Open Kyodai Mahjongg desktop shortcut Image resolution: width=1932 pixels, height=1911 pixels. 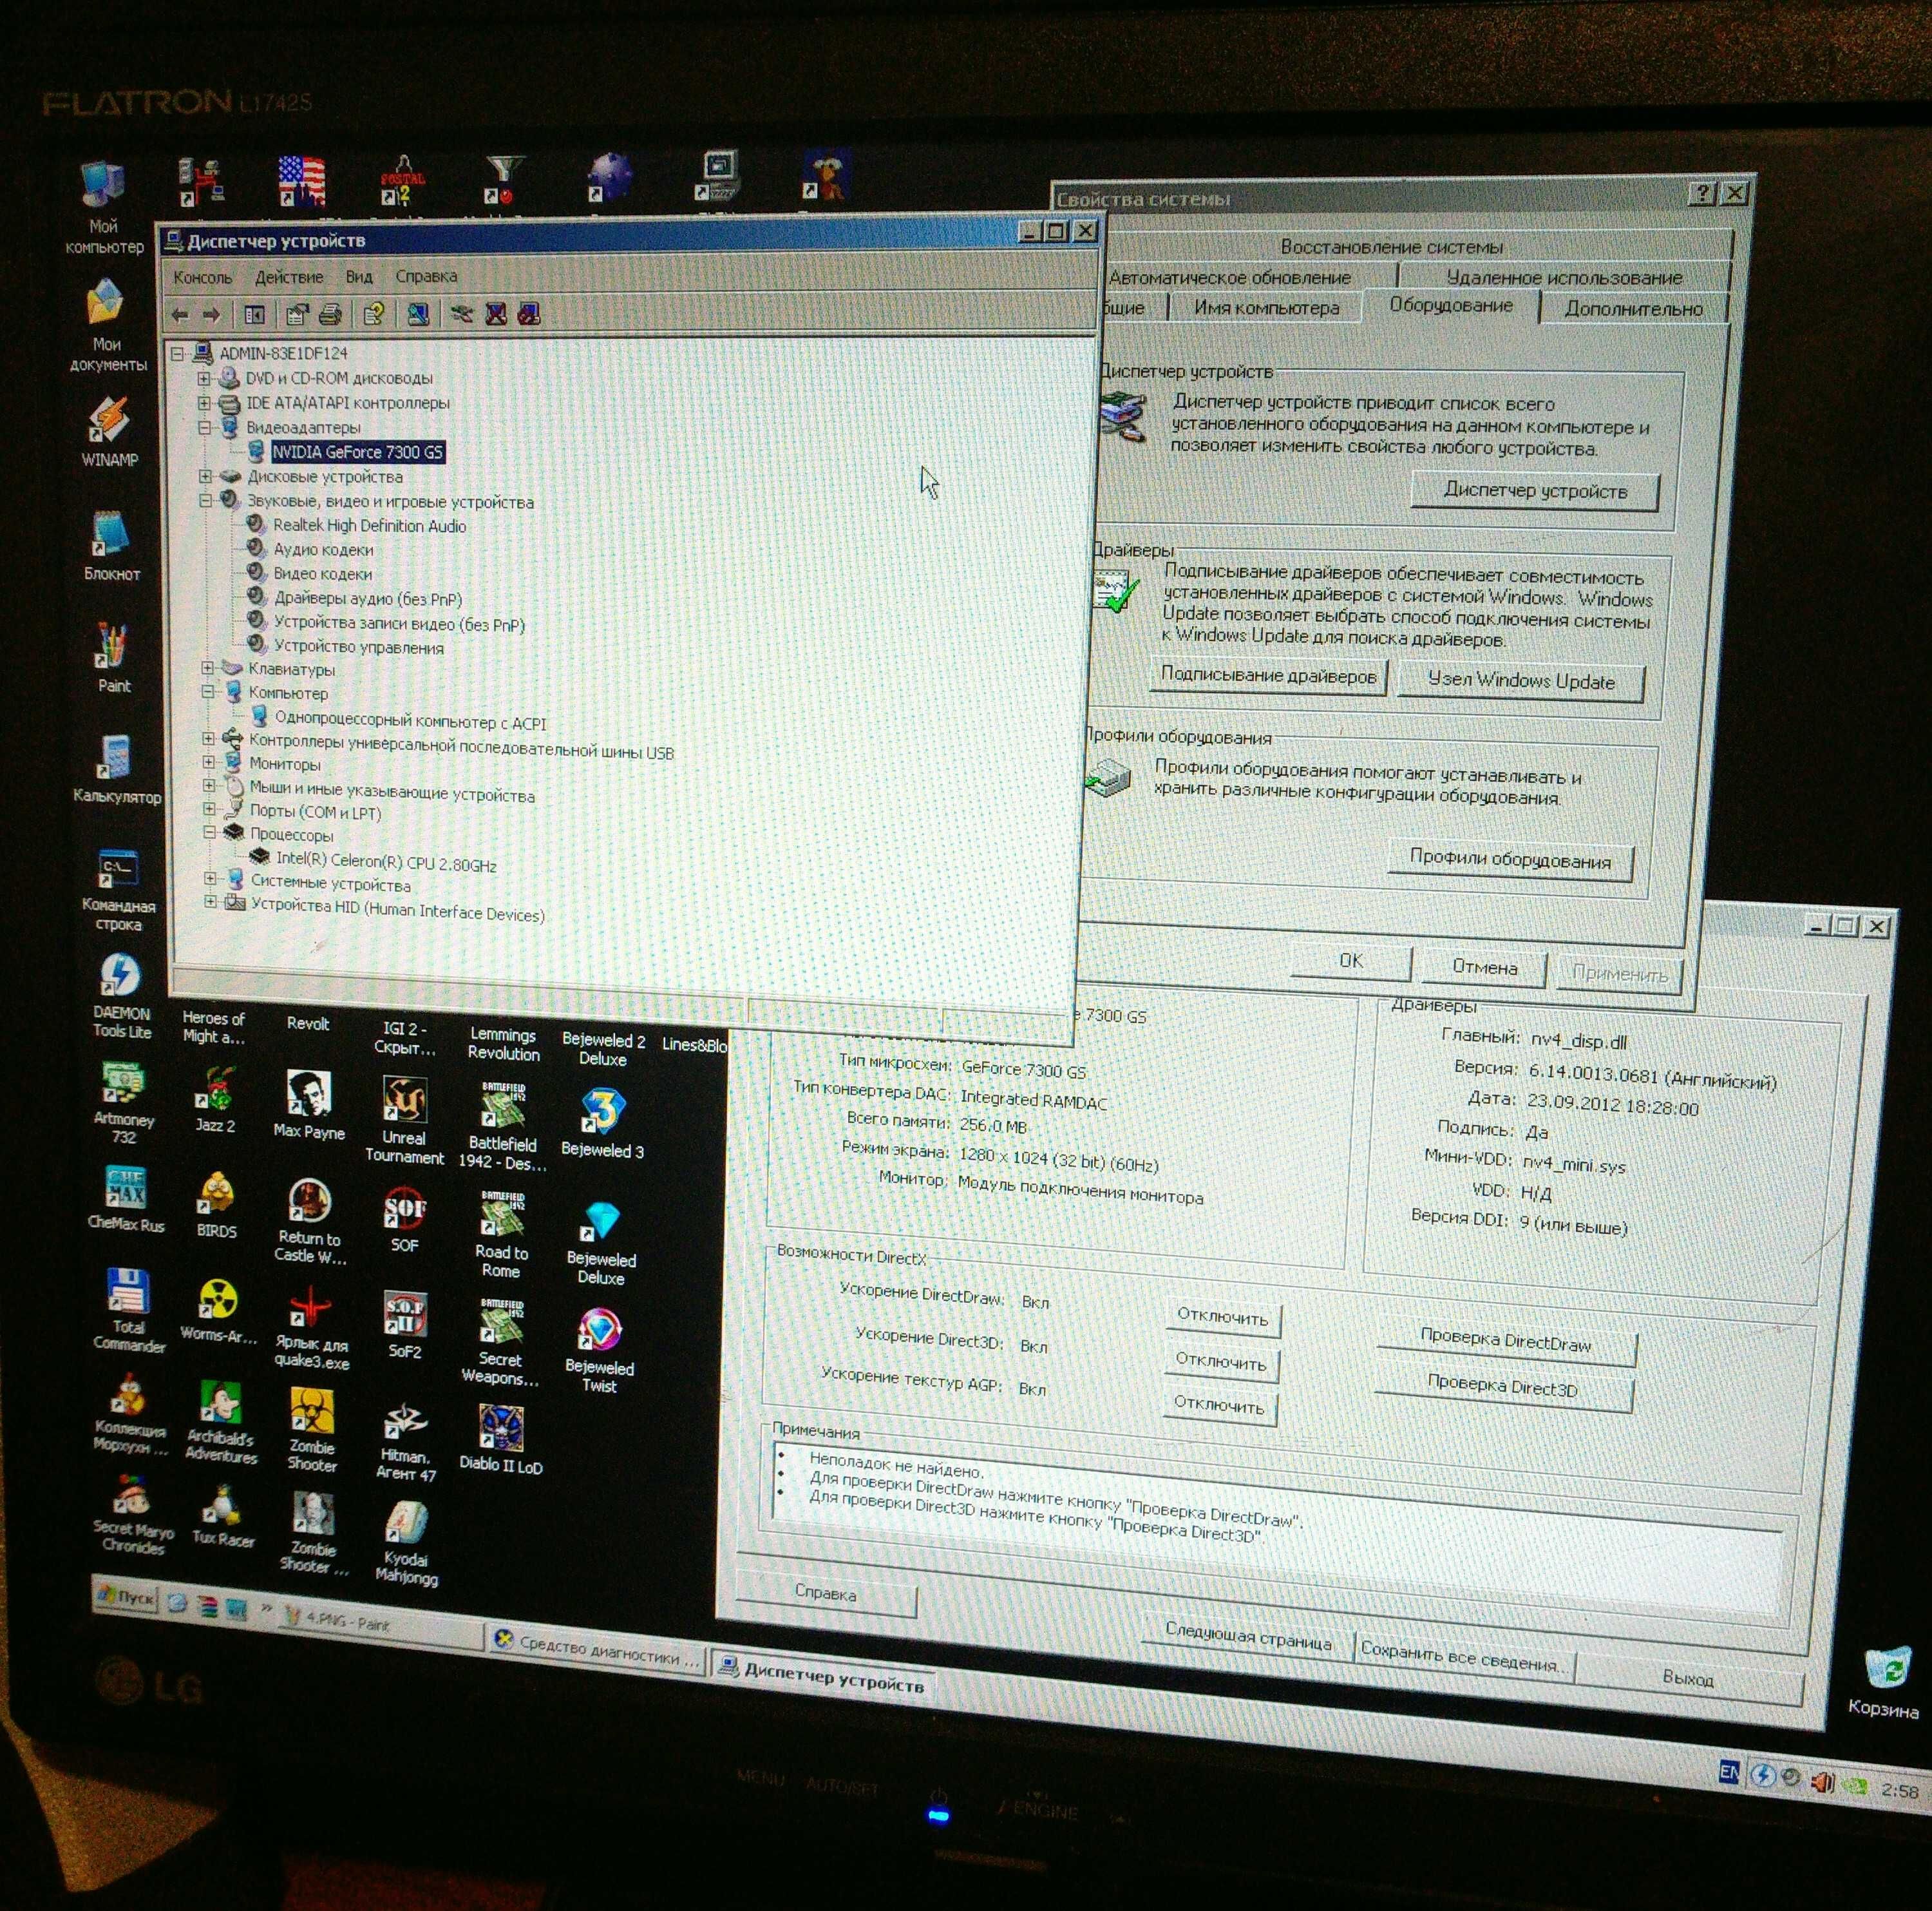click(x=406, y=1544)
